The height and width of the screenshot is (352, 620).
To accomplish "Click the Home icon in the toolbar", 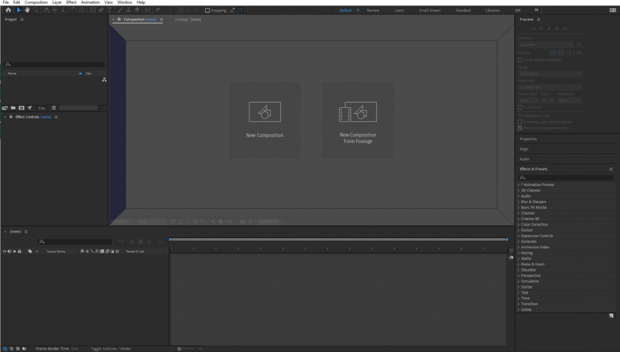I will (8, 10).
